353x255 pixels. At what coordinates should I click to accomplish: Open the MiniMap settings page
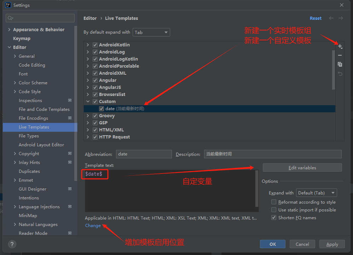tap(28, 216)
